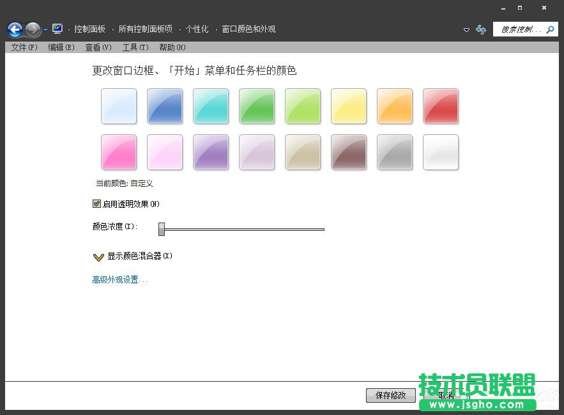Click the Forward navigation arrow
Image resolution: width=564 pixels, height=415 pixels.
[x=32, y=29]
